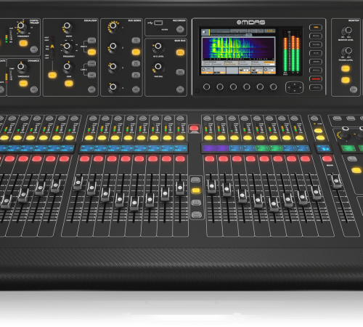Tap the Left arrow on the navigation pad

[x=289, y=87]
